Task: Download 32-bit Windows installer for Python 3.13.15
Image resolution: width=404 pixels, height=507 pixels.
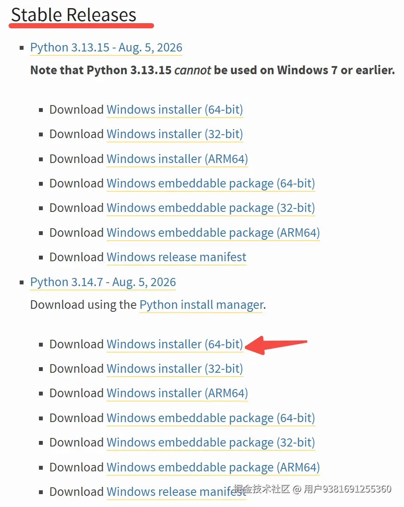Action: pyautogui.click(x=175, y=134)
